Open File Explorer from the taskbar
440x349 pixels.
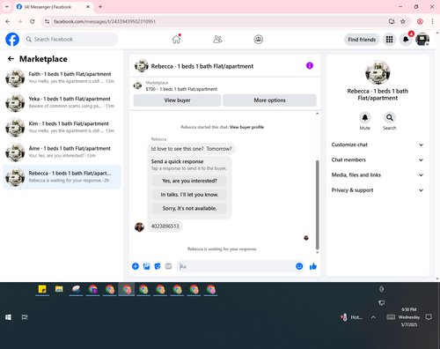tap(59, 289)
